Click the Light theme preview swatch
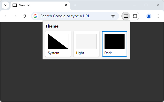This screenshot has height=102, width=164. click(x=86, y=41)
